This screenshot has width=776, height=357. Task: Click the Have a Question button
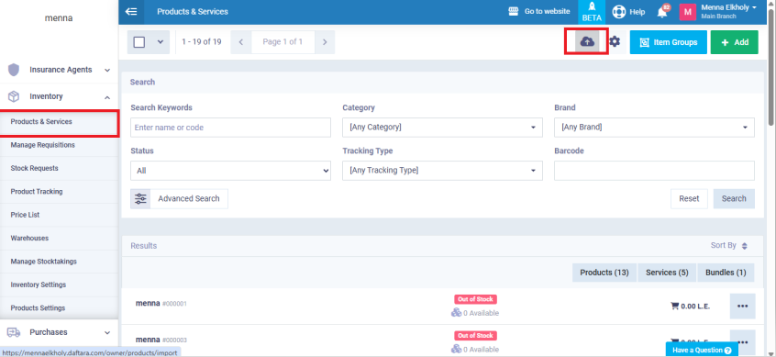tap(702, 350)
